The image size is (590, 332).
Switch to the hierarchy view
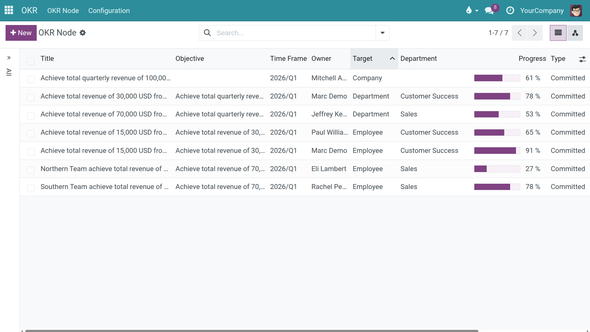(x=575, y=33)
